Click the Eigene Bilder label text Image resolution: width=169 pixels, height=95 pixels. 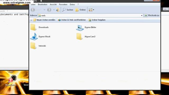coord(90,27)
